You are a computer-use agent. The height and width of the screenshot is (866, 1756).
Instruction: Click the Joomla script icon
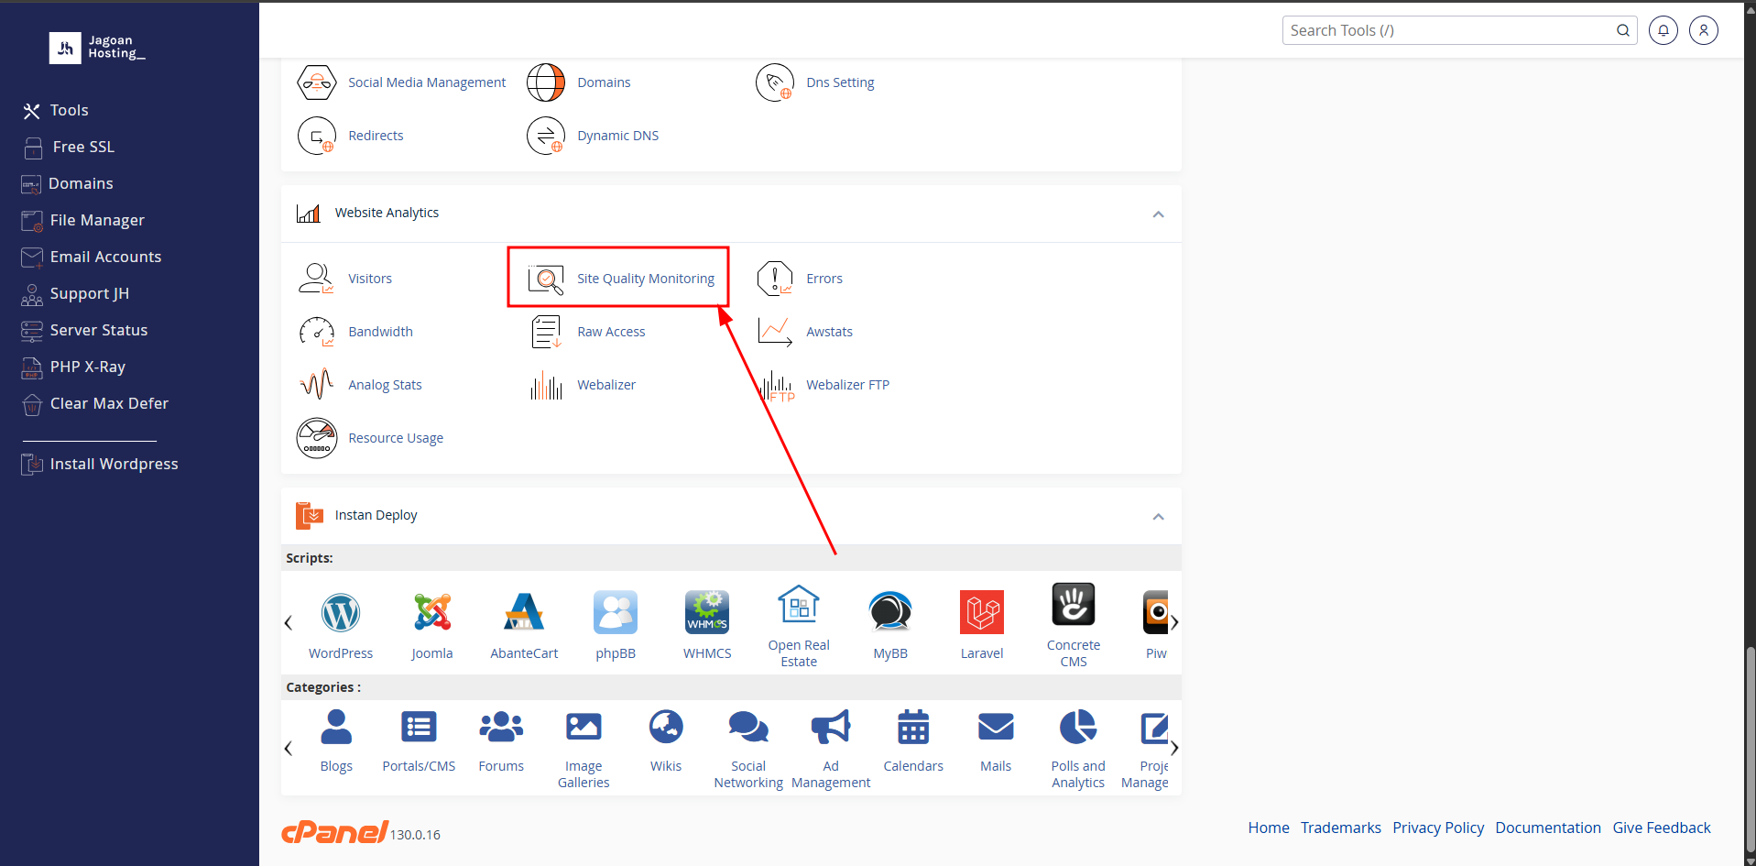431,613
